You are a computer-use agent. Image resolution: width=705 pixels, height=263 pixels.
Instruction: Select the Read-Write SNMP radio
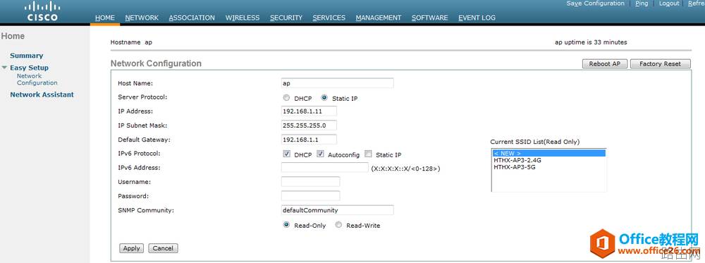click(x=338, y=225)
